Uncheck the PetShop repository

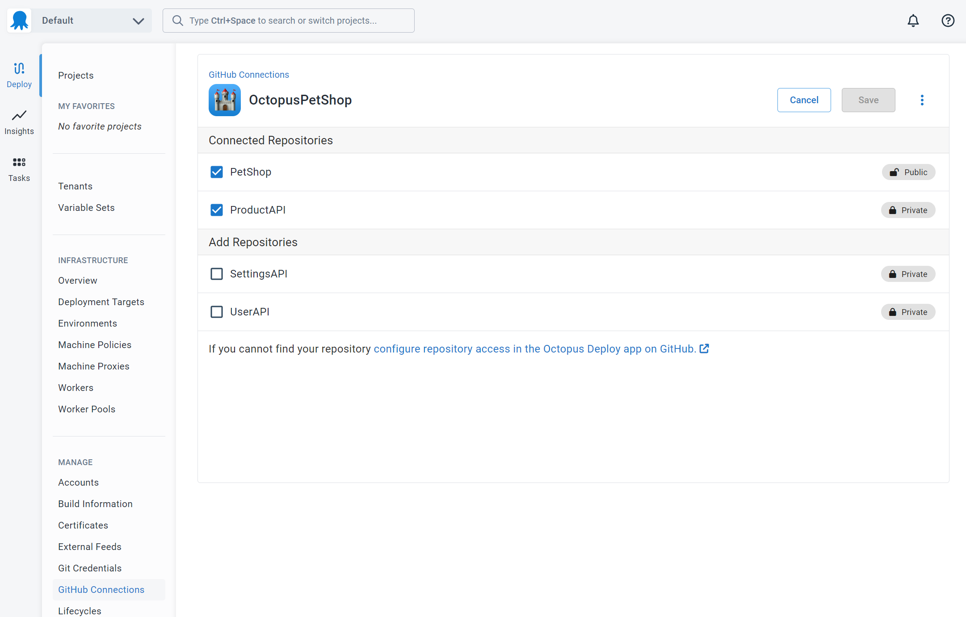(217, 172)
